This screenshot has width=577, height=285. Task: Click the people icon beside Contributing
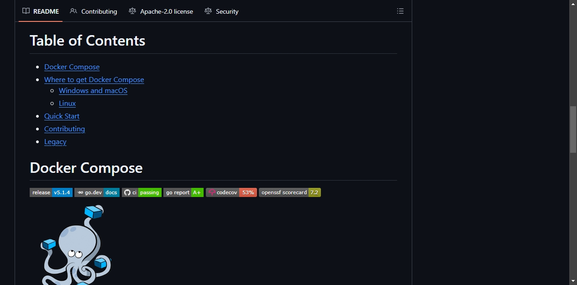tap(73, 11)
